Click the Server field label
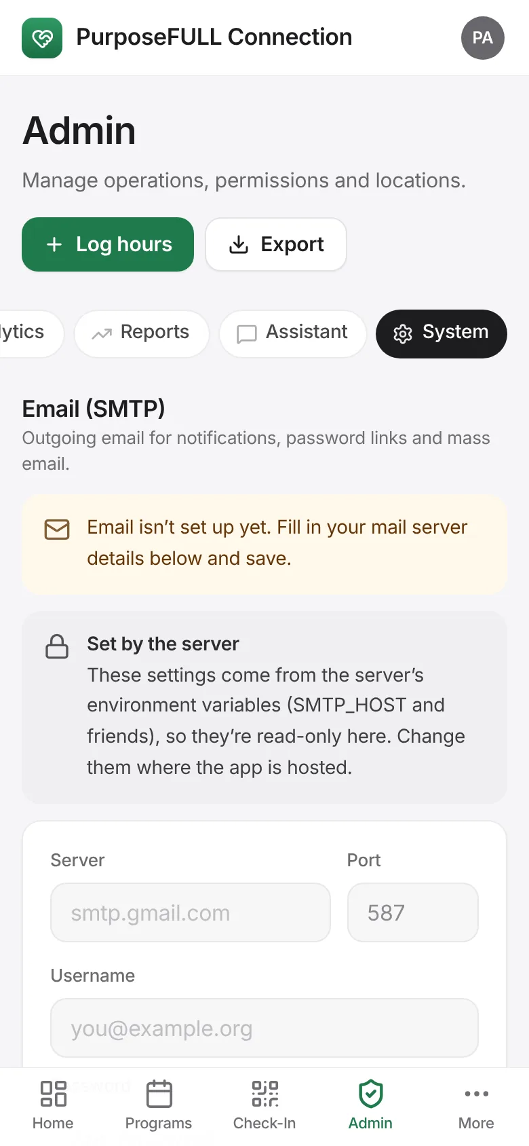Screen dimensions: 529x1146 point(78,860)
